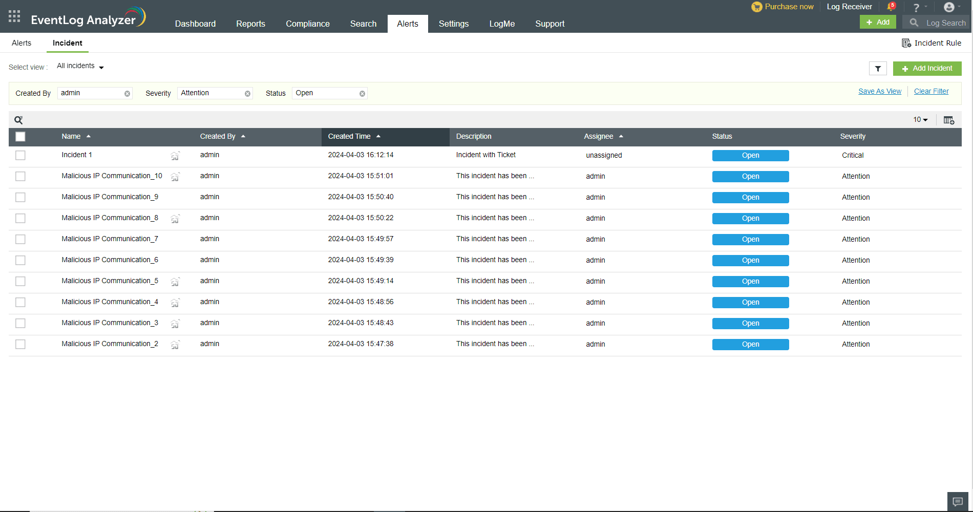Viewport: 973px width, 512px height.
Task: Select the checkbox for Malicious IP Communication_5
Action: click(x=20, y=281)
